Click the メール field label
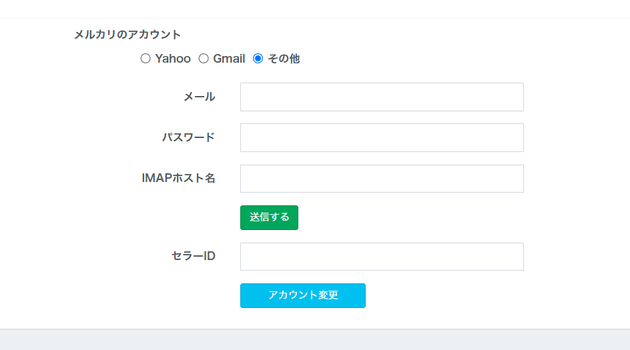This screenshot has width=630, height=350. pos(200,97)
